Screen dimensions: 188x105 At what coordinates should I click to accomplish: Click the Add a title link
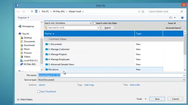(135, 85)
